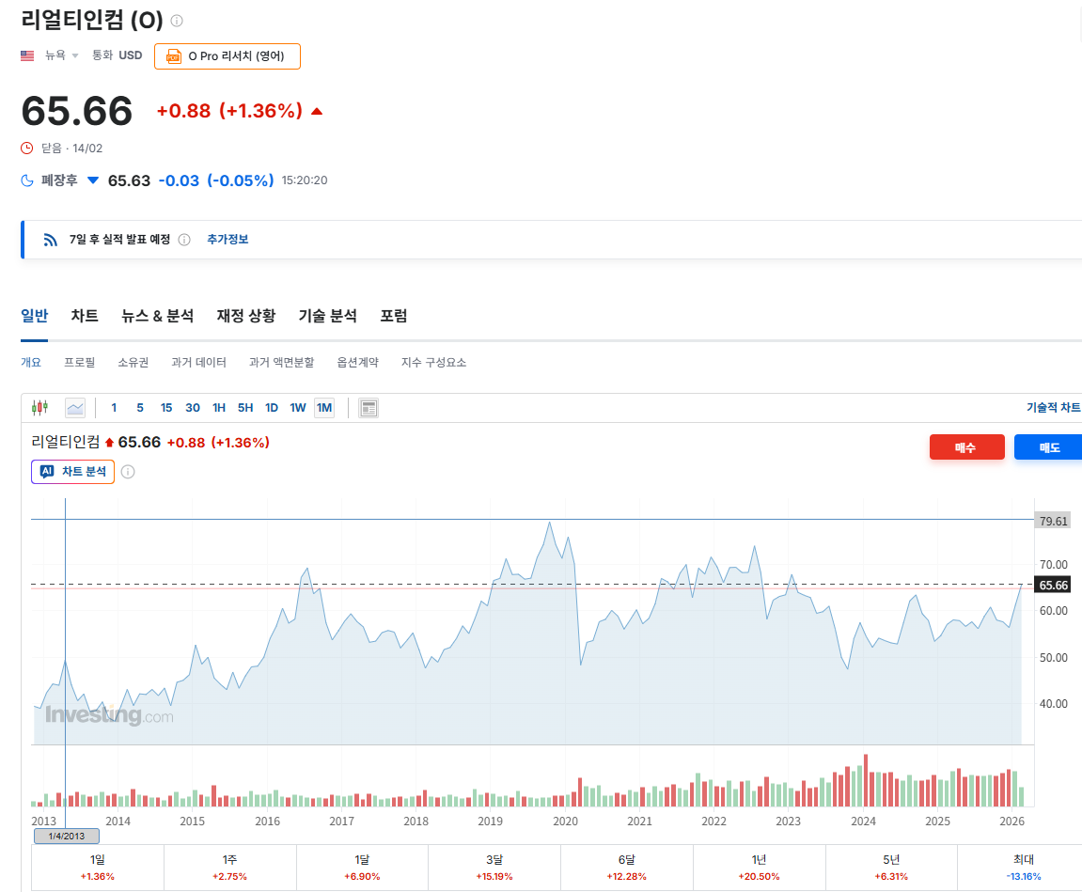Click info icon next to 차트 분석 button
The image size is (1082, 892).
click(x=128, y=472)
